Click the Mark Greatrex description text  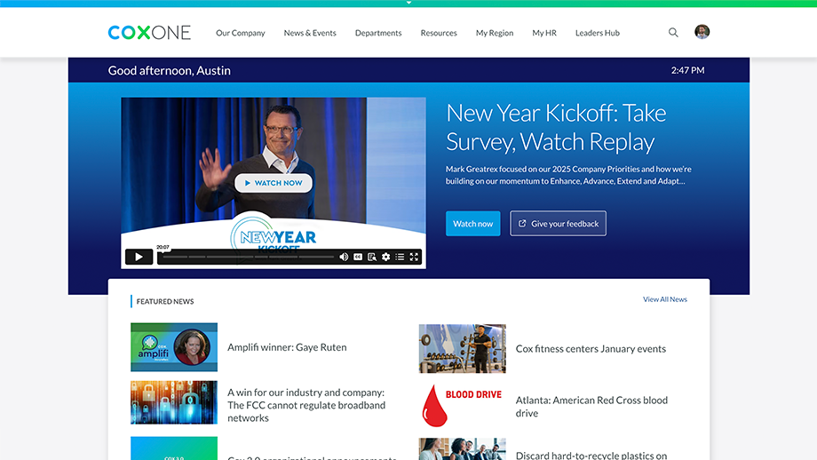pyautogui.click(x=568, y=175)
